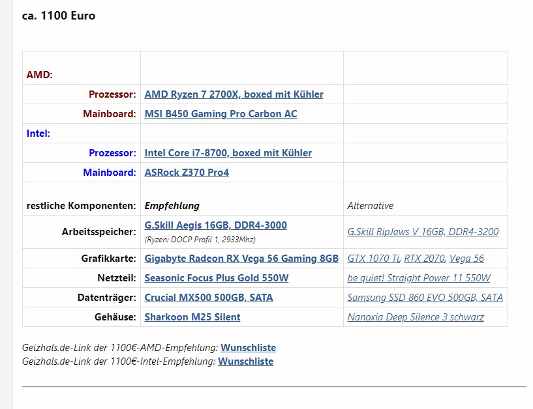This screenshot has width=533, height=409.
Task: Follow Nanoxia Deep Silence 3 schwarz link
Action: pos(416,317)
